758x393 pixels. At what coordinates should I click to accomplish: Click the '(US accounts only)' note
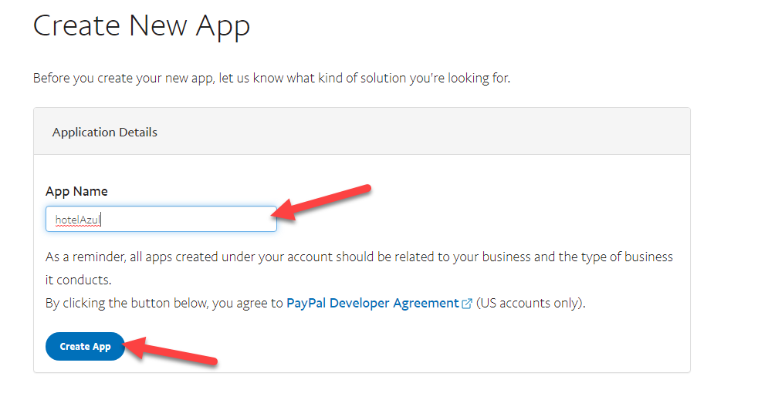[530, 303]
